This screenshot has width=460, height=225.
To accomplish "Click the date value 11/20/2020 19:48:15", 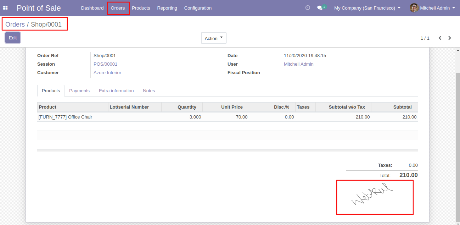I will (305, 56).
